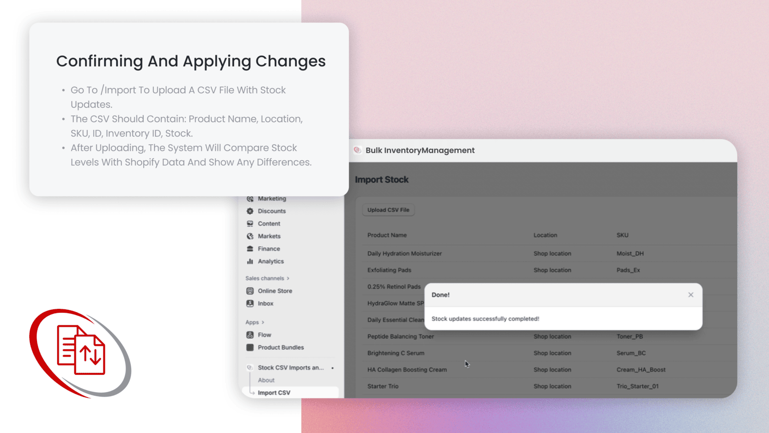Open the Inbox sales channel

click(265, 304)
